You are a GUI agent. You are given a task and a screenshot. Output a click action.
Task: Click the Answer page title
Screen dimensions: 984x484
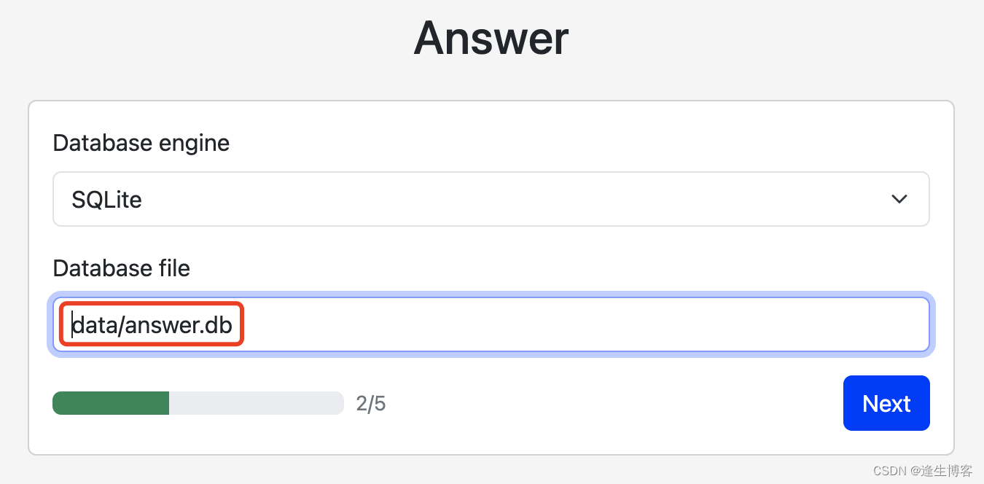(x=491, y=38)
